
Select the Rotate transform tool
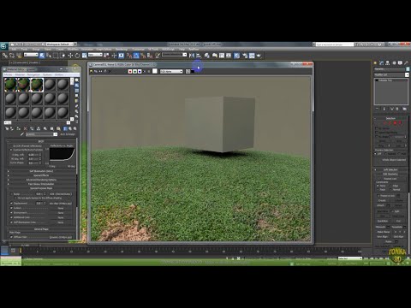coord(77,56)
